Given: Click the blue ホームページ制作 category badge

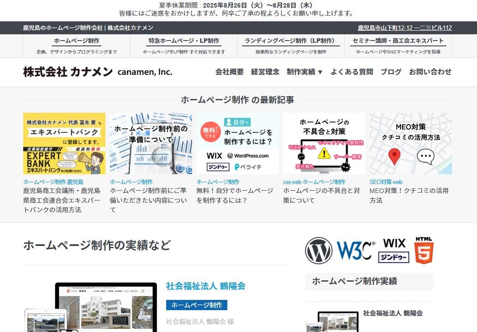Looking at the screenshot, I should click(x=197, y=305).
